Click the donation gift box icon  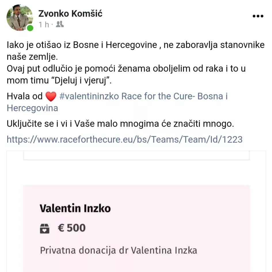pos(44,229)
